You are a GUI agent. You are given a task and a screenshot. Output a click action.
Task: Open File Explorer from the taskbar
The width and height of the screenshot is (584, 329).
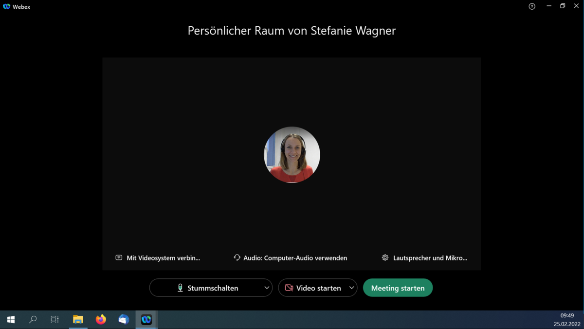tap(78, 320)
